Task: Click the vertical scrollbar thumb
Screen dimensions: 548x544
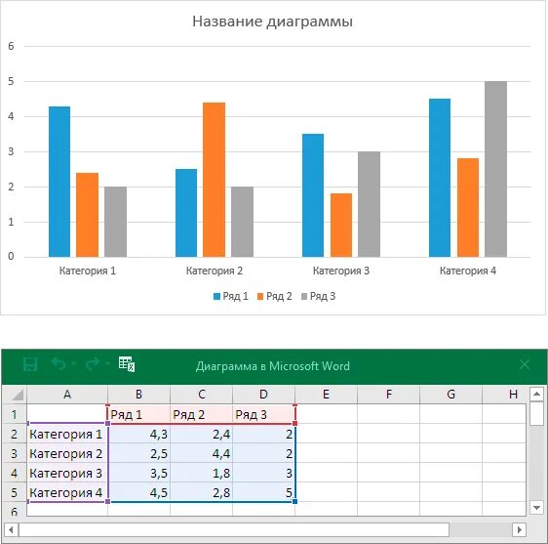Action: (536, 414)
